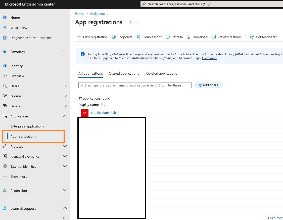Click the Preview features icon
Viewport: 283px width, 220px height.
pyautogui.click(x=214, y=37)
